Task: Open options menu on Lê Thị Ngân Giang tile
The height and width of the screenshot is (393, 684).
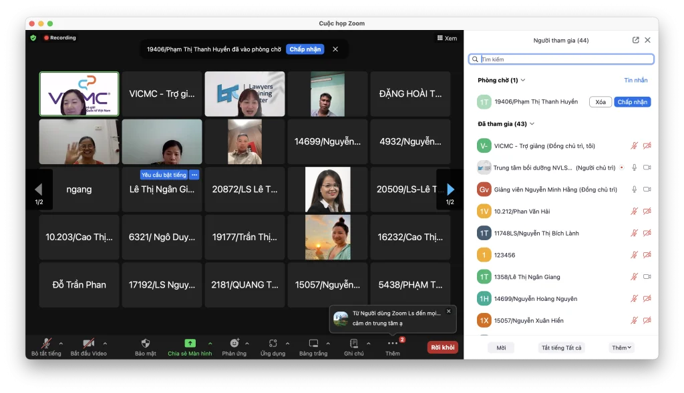Action: 194,175
